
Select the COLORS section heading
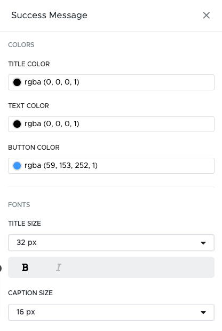pyautogui.click(x=21, y=45)
